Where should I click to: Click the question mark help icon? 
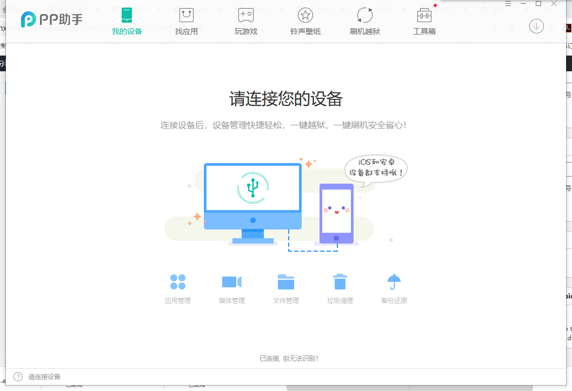pyautogui.click(x=18, y=377)
